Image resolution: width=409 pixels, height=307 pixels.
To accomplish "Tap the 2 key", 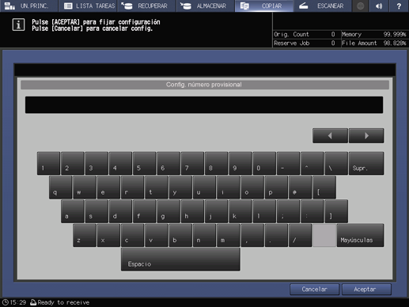I will tap(73, 163).
